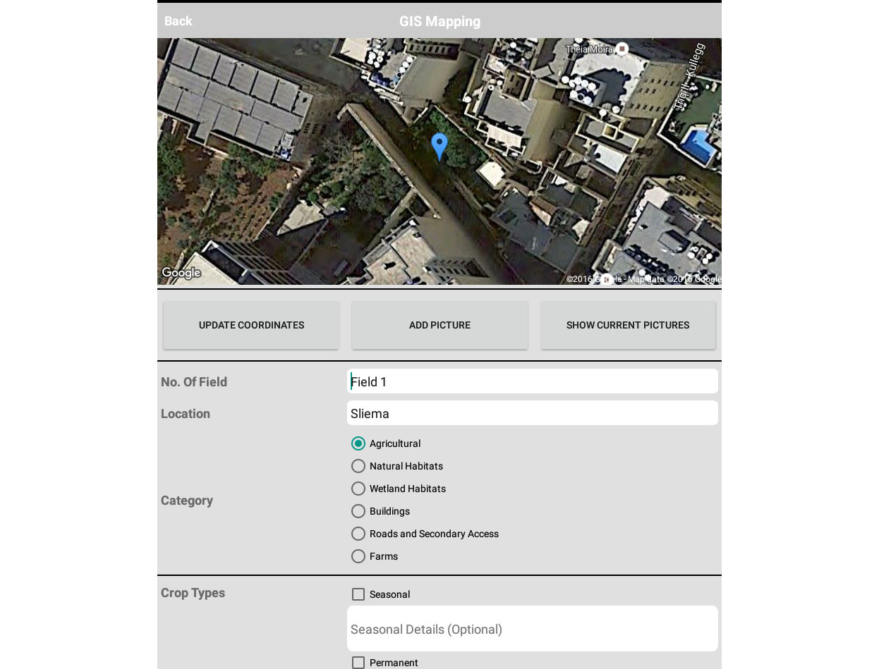Click the Google copyright watermark icon

(608, 279)
